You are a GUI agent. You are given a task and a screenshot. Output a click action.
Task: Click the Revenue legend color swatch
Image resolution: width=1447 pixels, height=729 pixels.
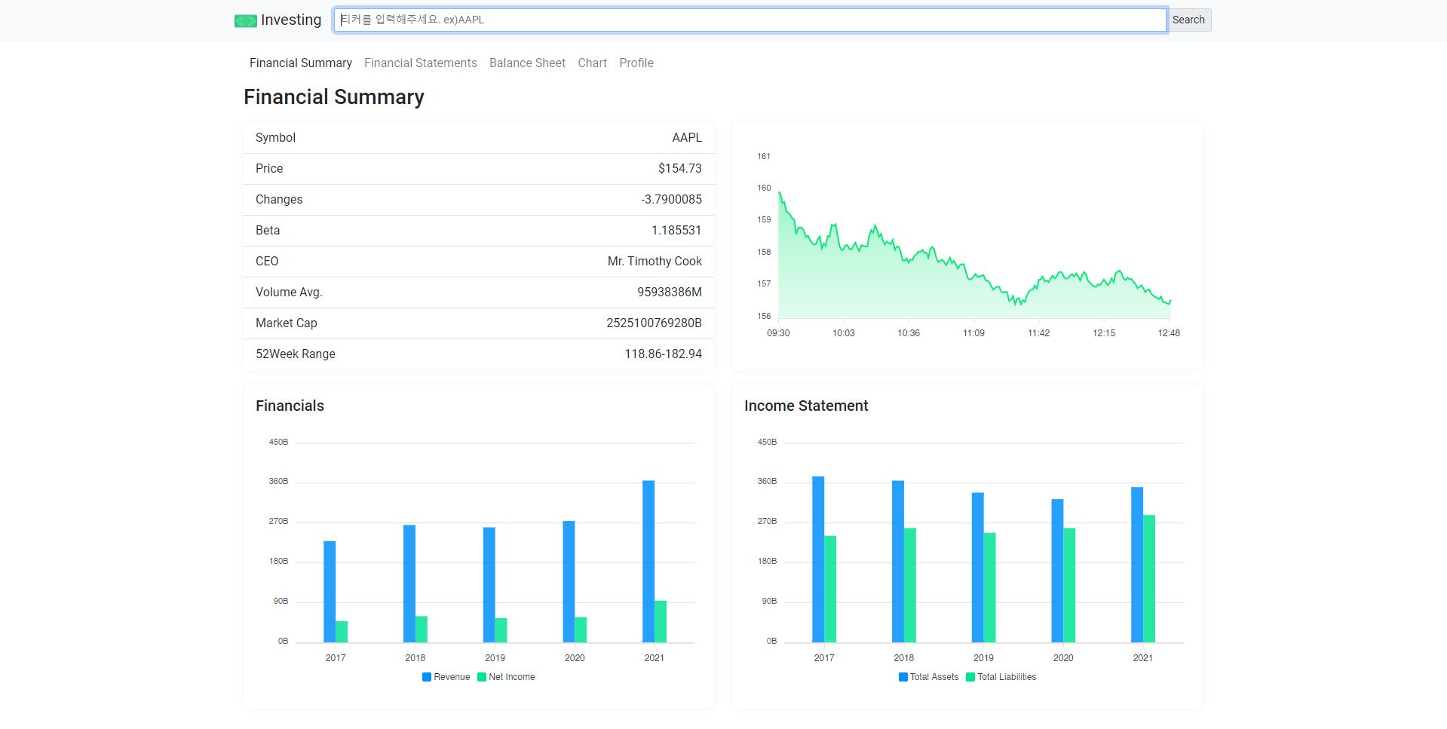pyautogui.click(x=427, y=677)
